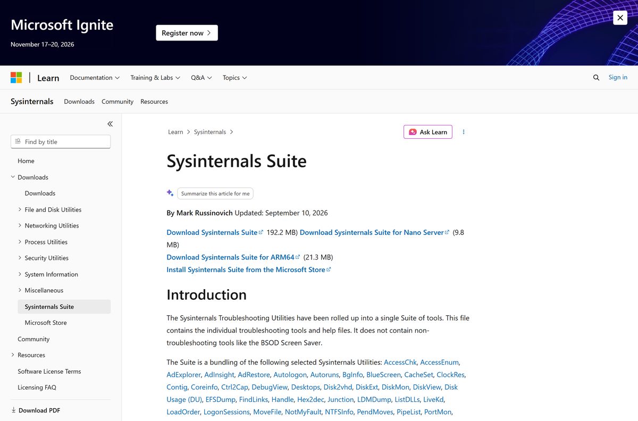Open the Documentation dropdown menu
This screenshot has width=638, height=421.
(x=95, y=78)
